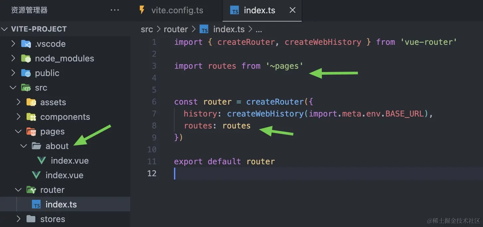
Task: Select the stores folder label
Action: coord(53,219)
